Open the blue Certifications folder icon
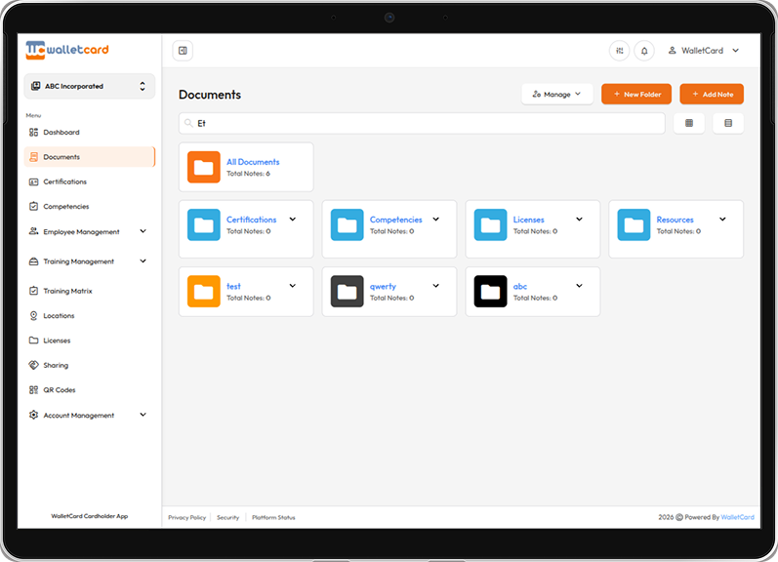778x562 pixels. tap(203, 224)
